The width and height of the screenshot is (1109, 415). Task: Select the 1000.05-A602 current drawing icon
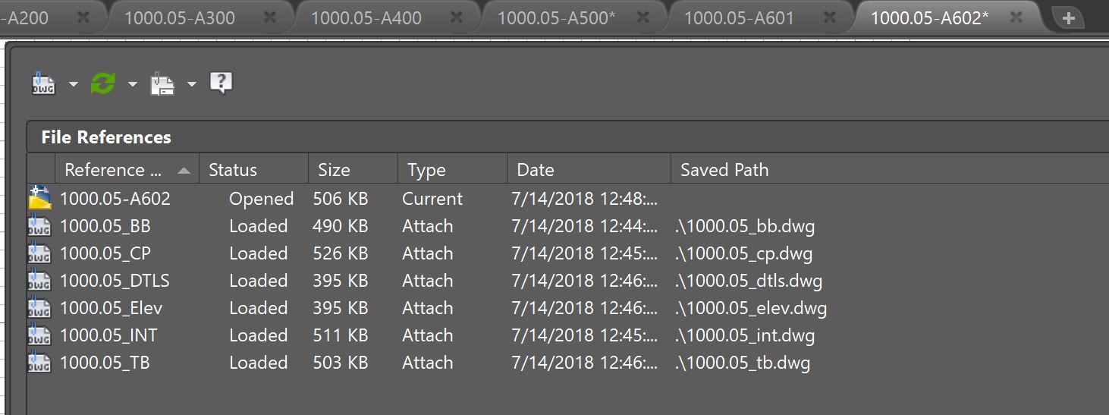[x=40, y=198]
